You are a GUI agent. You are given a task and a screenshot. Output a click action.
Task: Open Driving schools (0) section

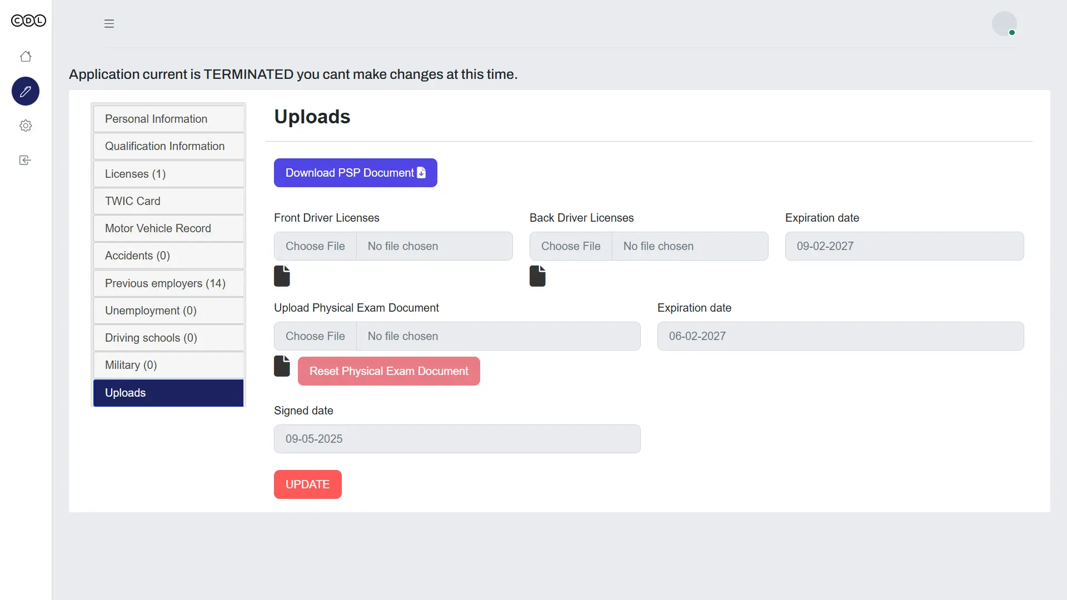[x=168, y=338]
